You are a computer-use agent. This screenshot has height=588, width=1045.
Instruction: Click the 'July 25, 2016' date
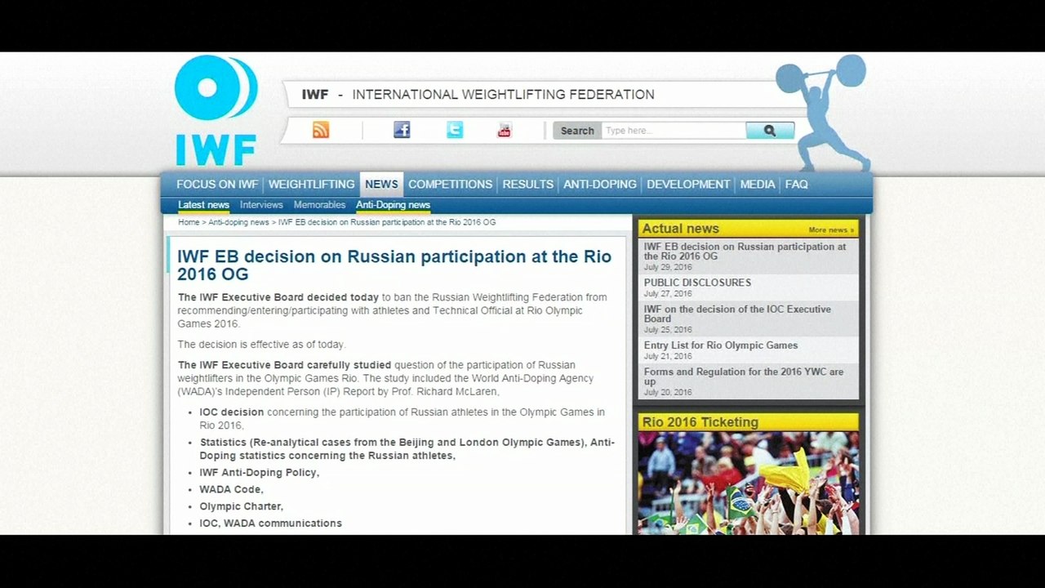click(x=668, y=330)
